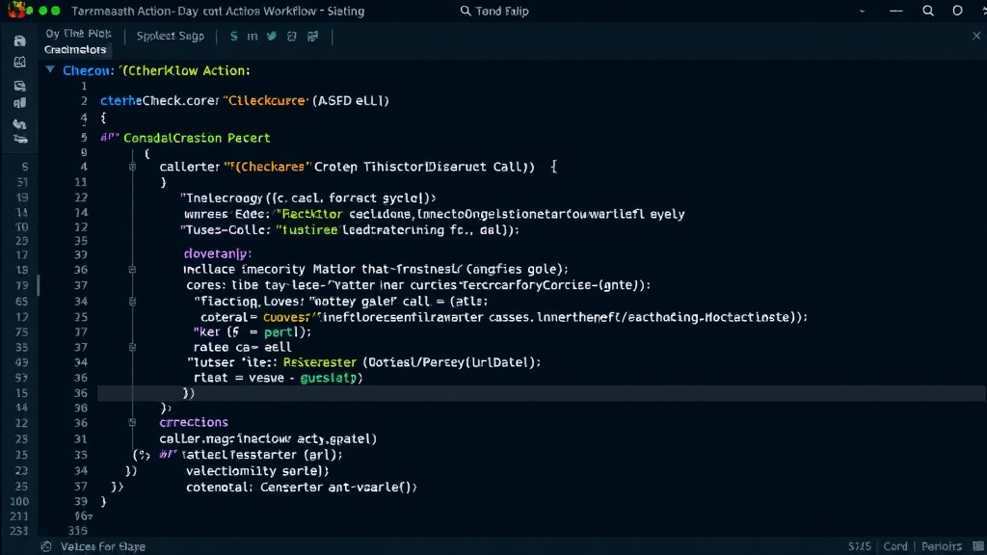The width and height of the screenshot is (987, 555).
Task: Open the home icon in the left sidebar
Action: tap(19, 40)
